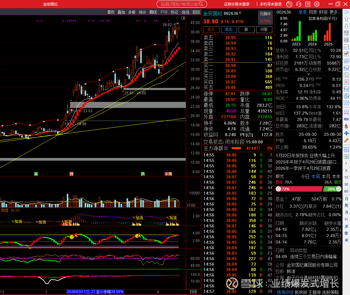Click the 卖出 sell button
This screenshot has width=350, height=295.
[229, 29]
